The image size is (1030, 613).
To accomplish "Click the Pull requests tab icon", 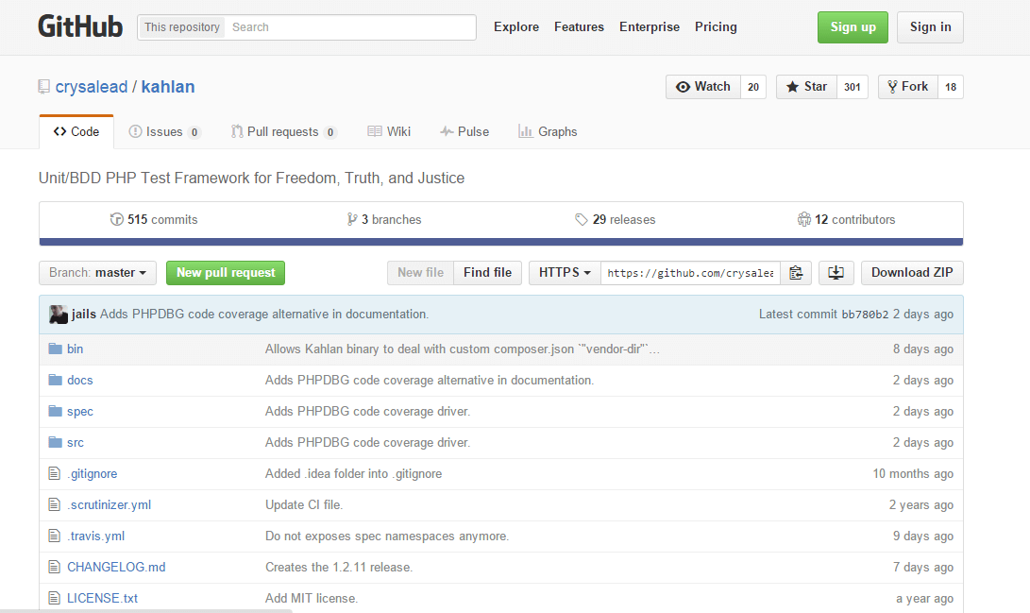I will point(237,131).
